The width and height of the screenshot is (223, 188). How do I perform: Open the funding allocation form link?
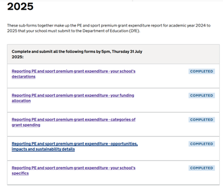click(x=73, y=98)
